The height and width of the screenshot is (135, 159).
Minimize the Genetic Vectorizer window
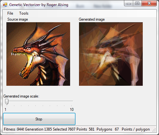click(x=129, y=3)
